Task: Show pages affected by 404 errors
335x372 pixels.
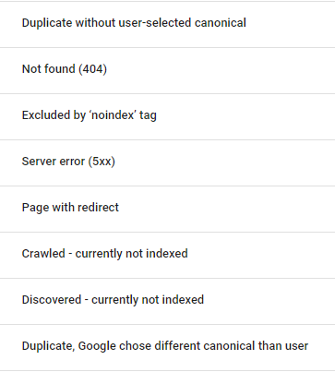Action: (x=167, y=70)
